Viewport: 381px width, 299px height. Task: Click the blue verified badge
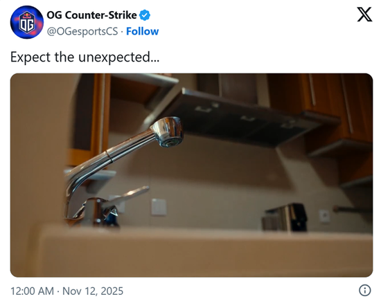click(x=145, y=15)
